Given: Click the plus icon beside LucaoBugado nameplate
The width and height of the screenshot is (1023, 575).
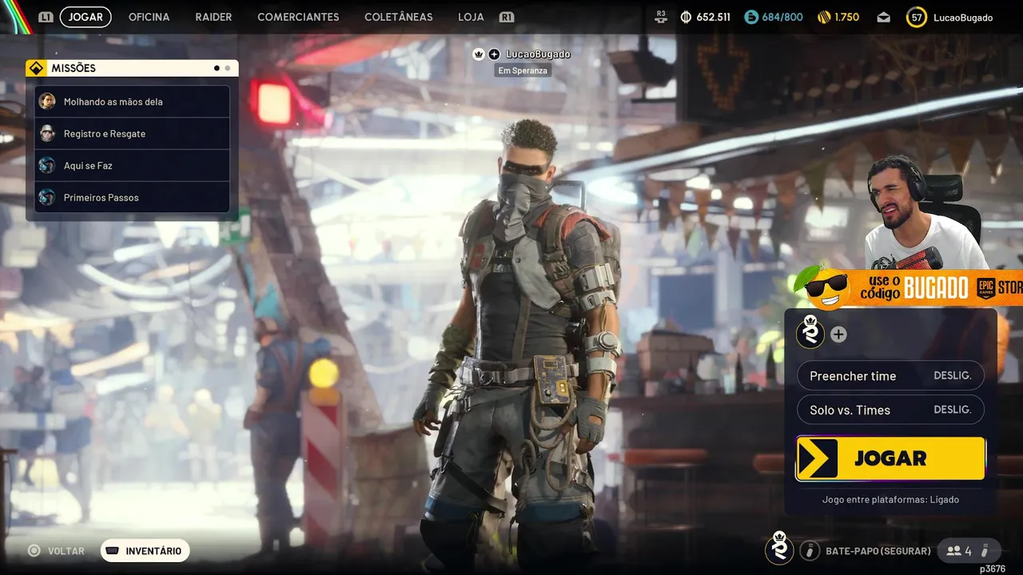Looking at the screenshot, I should pos(494,54).
